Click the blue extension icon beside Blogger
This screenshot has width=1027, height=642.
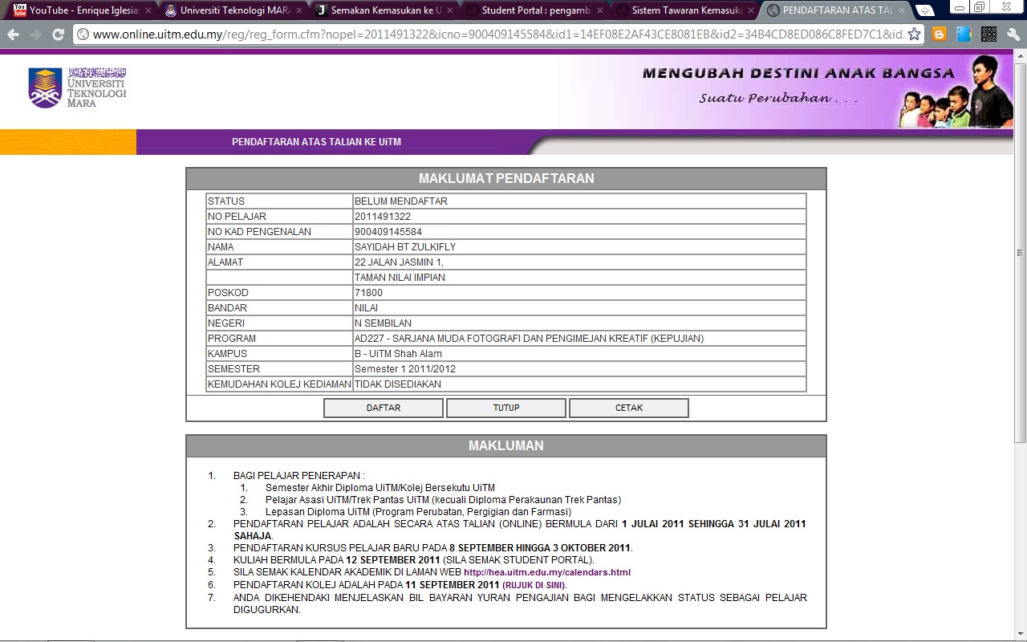pyautogui.click(x=964, y=35)
